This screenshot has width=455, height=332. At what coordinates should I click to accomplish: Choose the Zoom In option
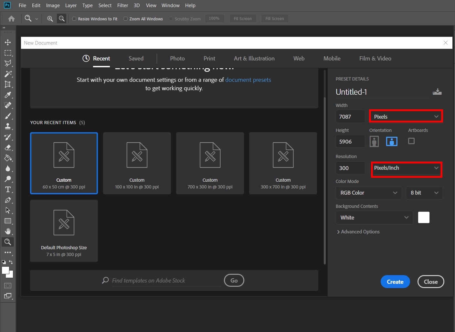click(x=50, y=19)
